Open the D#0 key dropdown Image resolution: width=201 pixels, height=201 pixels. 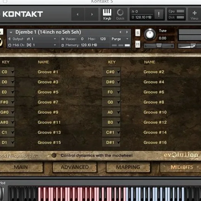112,82
